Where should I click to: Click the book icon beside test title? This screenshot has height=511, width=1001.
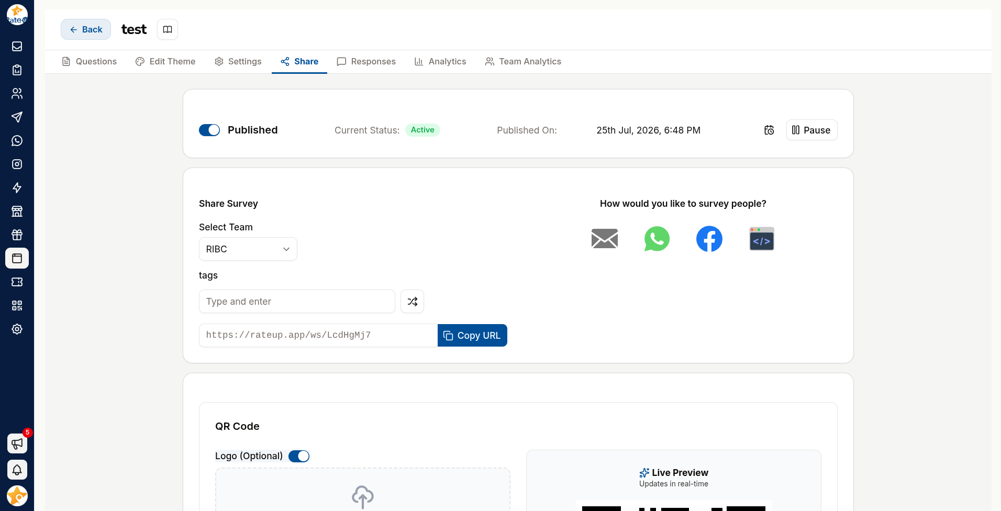(168, 29)
